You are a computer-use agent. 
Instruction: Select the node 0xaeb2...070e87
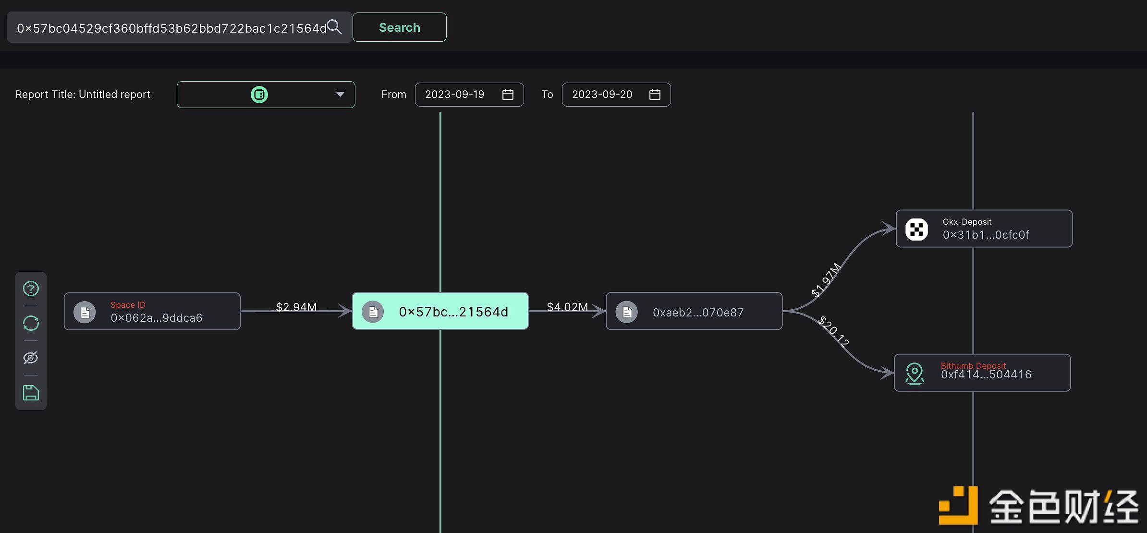[x=694, y=311]
